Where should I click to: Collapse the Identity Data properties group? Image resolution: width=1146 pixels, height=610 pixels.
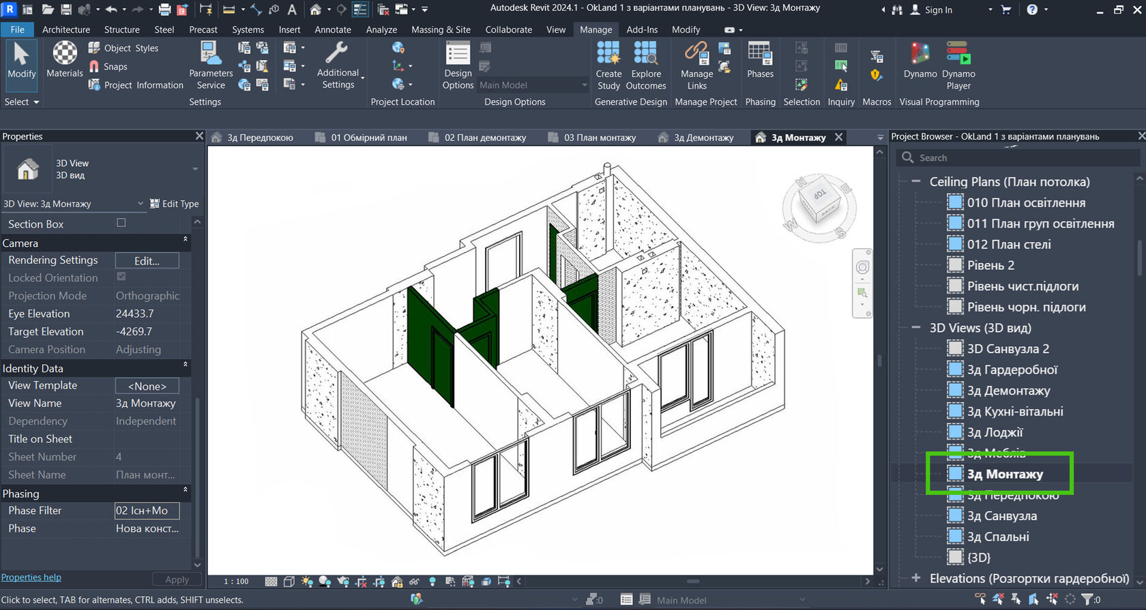(185, 365)
